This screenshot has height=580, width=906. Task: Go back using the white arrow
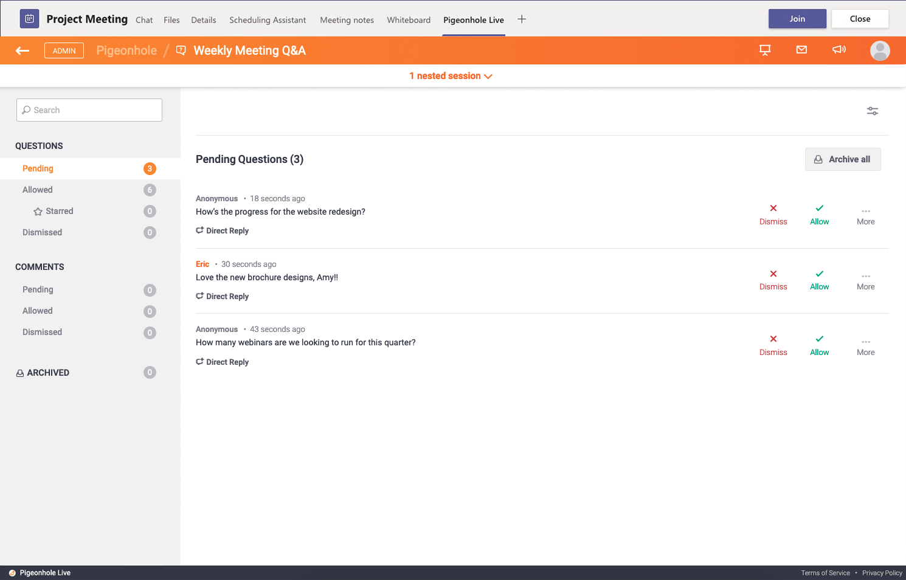(22, 50)
